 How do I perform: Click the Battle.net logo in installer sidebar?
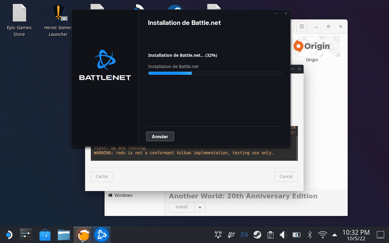(x=105, y=65)
